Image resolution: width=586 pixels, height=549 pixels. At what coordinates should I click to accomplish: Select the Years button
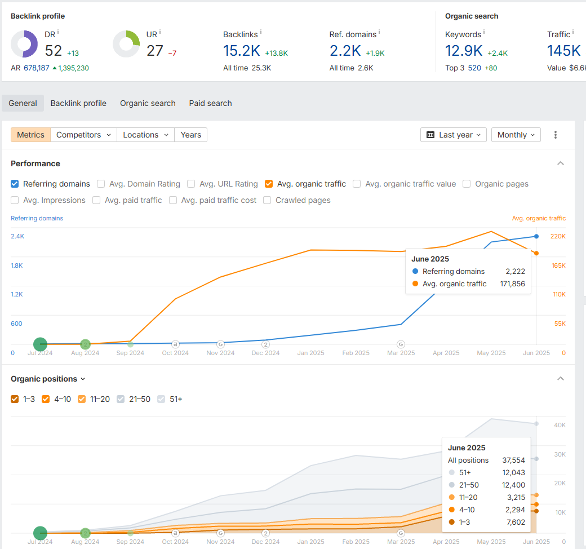click(190, 135)
